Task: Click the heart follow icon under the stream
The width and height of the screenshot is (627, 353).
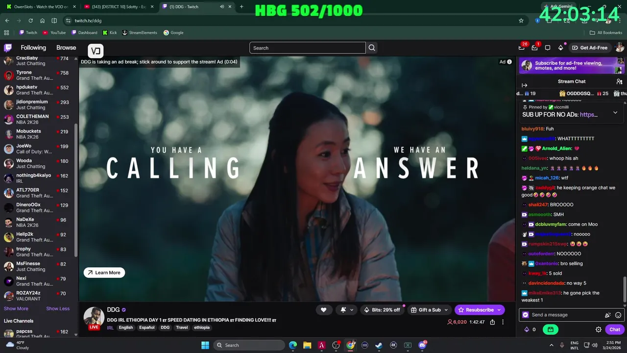Action: [324, 310]
